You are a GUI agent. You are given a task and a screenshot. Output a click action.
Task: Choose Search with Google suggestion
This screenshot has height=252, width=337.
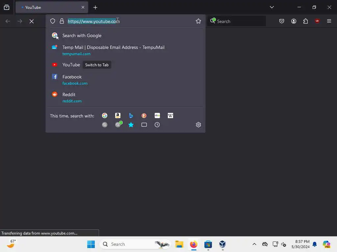click(125, 35)
